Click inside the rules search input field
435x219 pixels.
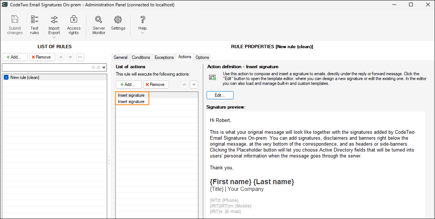[46, 67]
